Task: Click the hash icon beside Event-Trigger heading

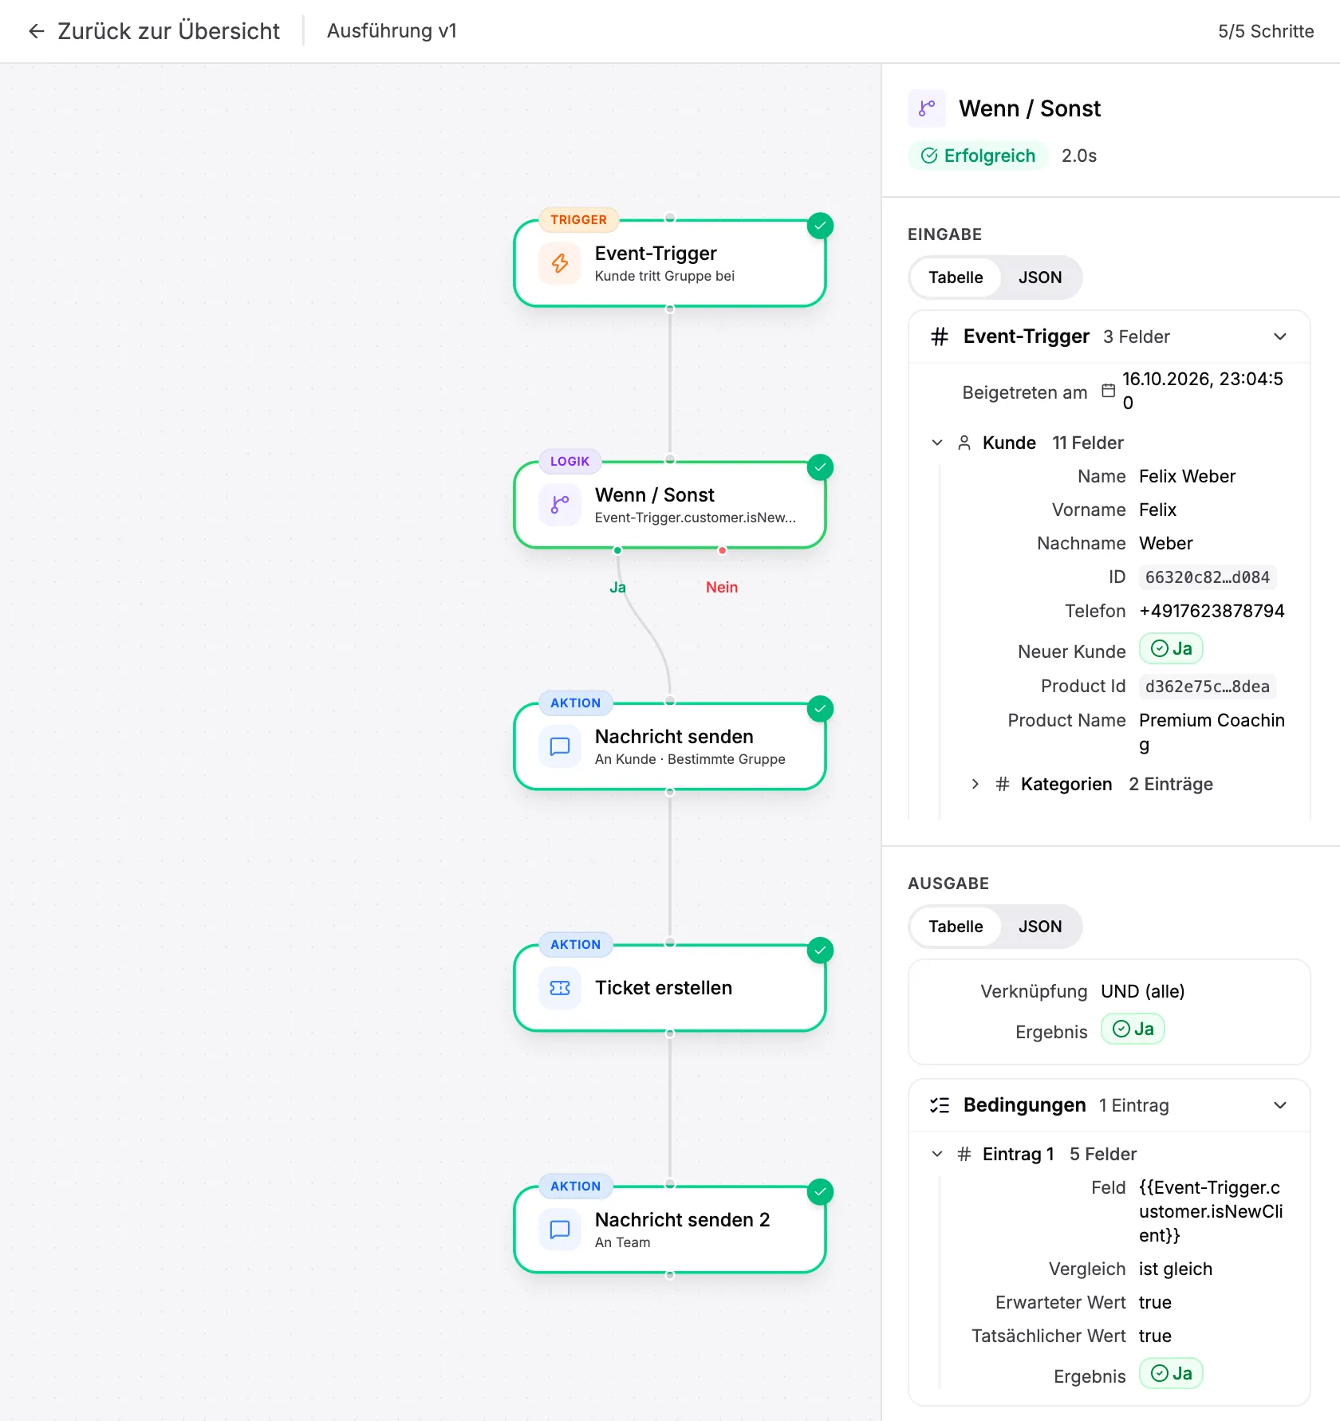Action: point(940,337)
